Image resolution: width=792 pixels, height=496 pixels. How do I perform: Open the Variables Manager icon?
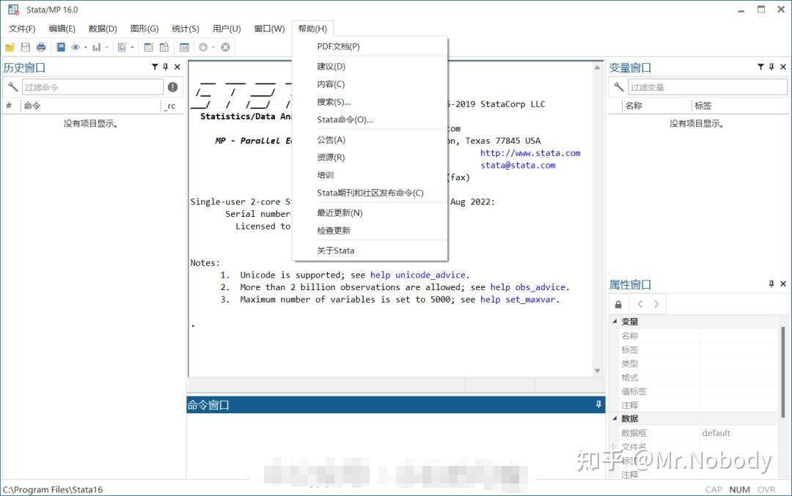[184, 48]
